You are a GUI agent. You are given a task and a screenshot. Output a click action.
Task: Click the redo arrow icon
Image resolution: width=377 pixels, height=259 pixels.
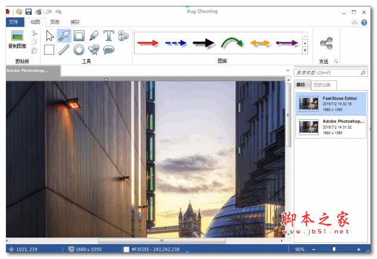click(58, 11)
